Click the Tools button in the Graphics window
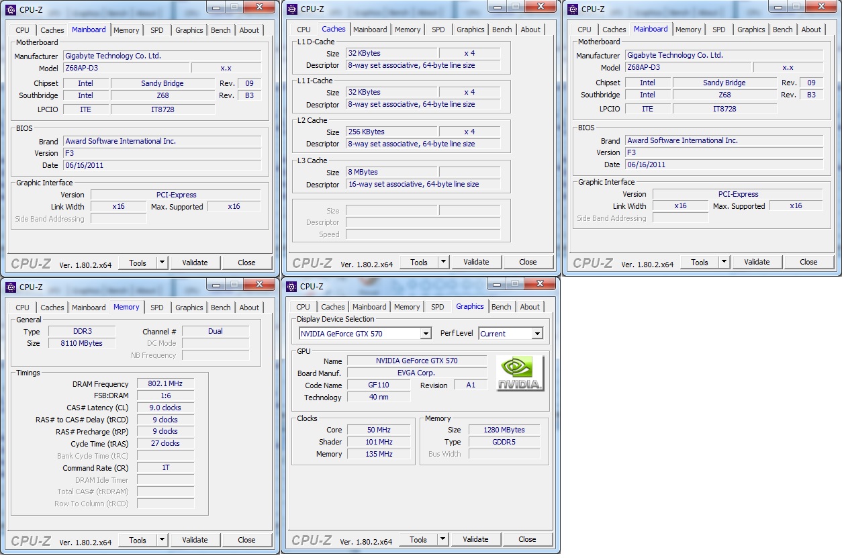 (x=418, y=539)
